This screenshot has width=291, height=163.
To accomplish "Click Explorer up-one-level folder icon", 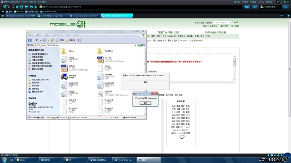I will click(x=52, y=40).
